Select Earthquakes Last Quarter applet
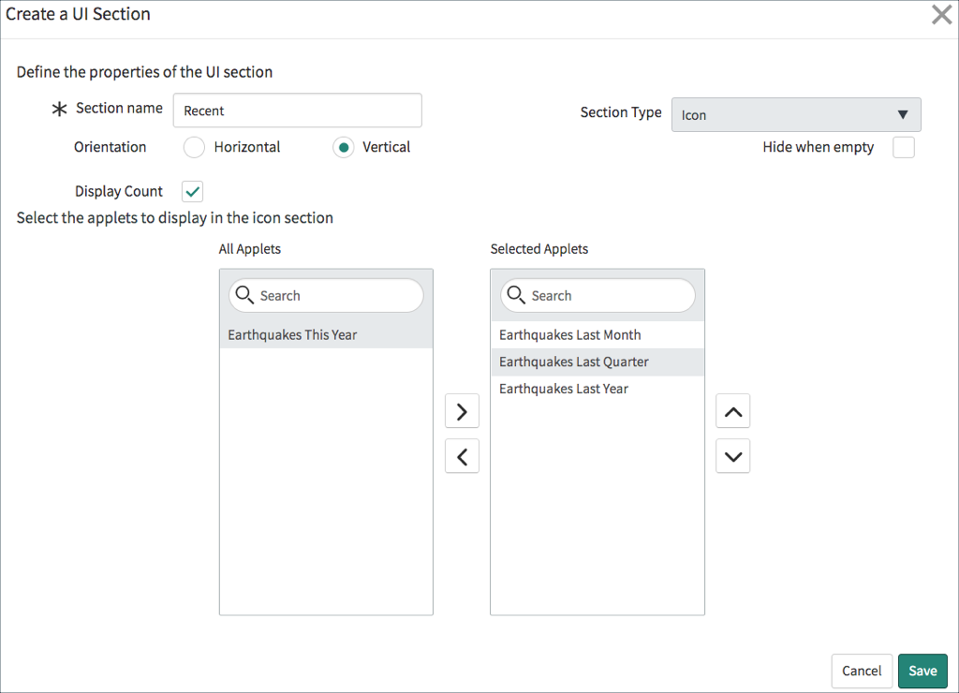The width and height of the screenshot is (959, 693). (573, 361)
